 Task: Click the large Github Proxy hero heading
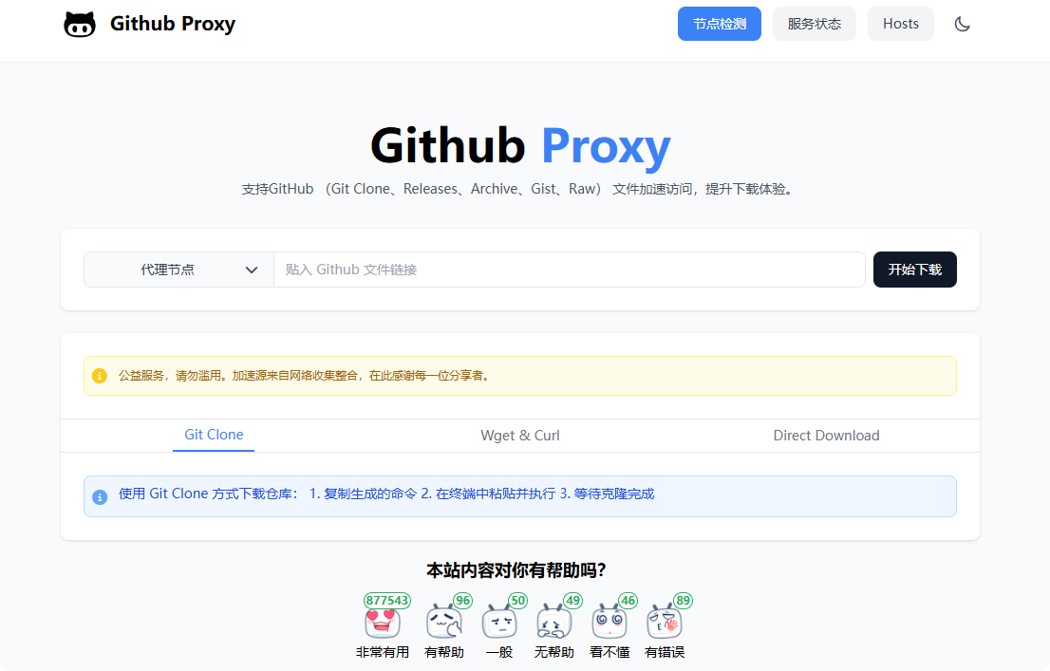pyautogui.click(x=520, y=146)
